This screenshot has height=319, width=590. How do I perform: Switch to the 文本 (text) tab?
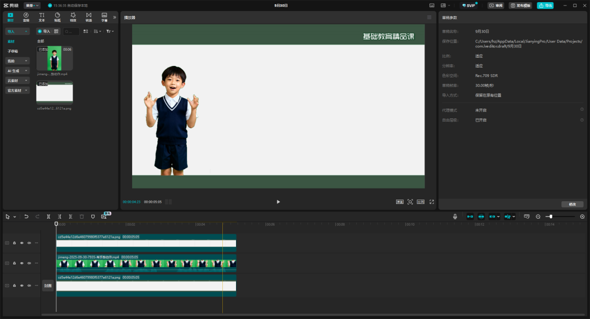coord(42,16)
